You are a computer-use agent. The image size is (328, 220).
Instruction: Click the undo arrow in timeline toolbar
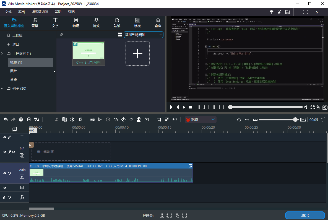coord(6,120)
